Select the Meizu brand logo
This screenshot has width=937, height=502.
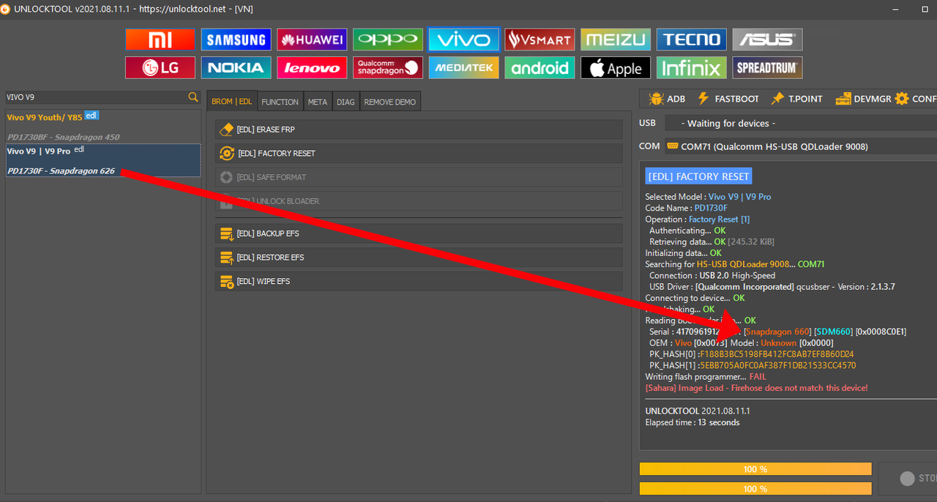coord(616,40)
